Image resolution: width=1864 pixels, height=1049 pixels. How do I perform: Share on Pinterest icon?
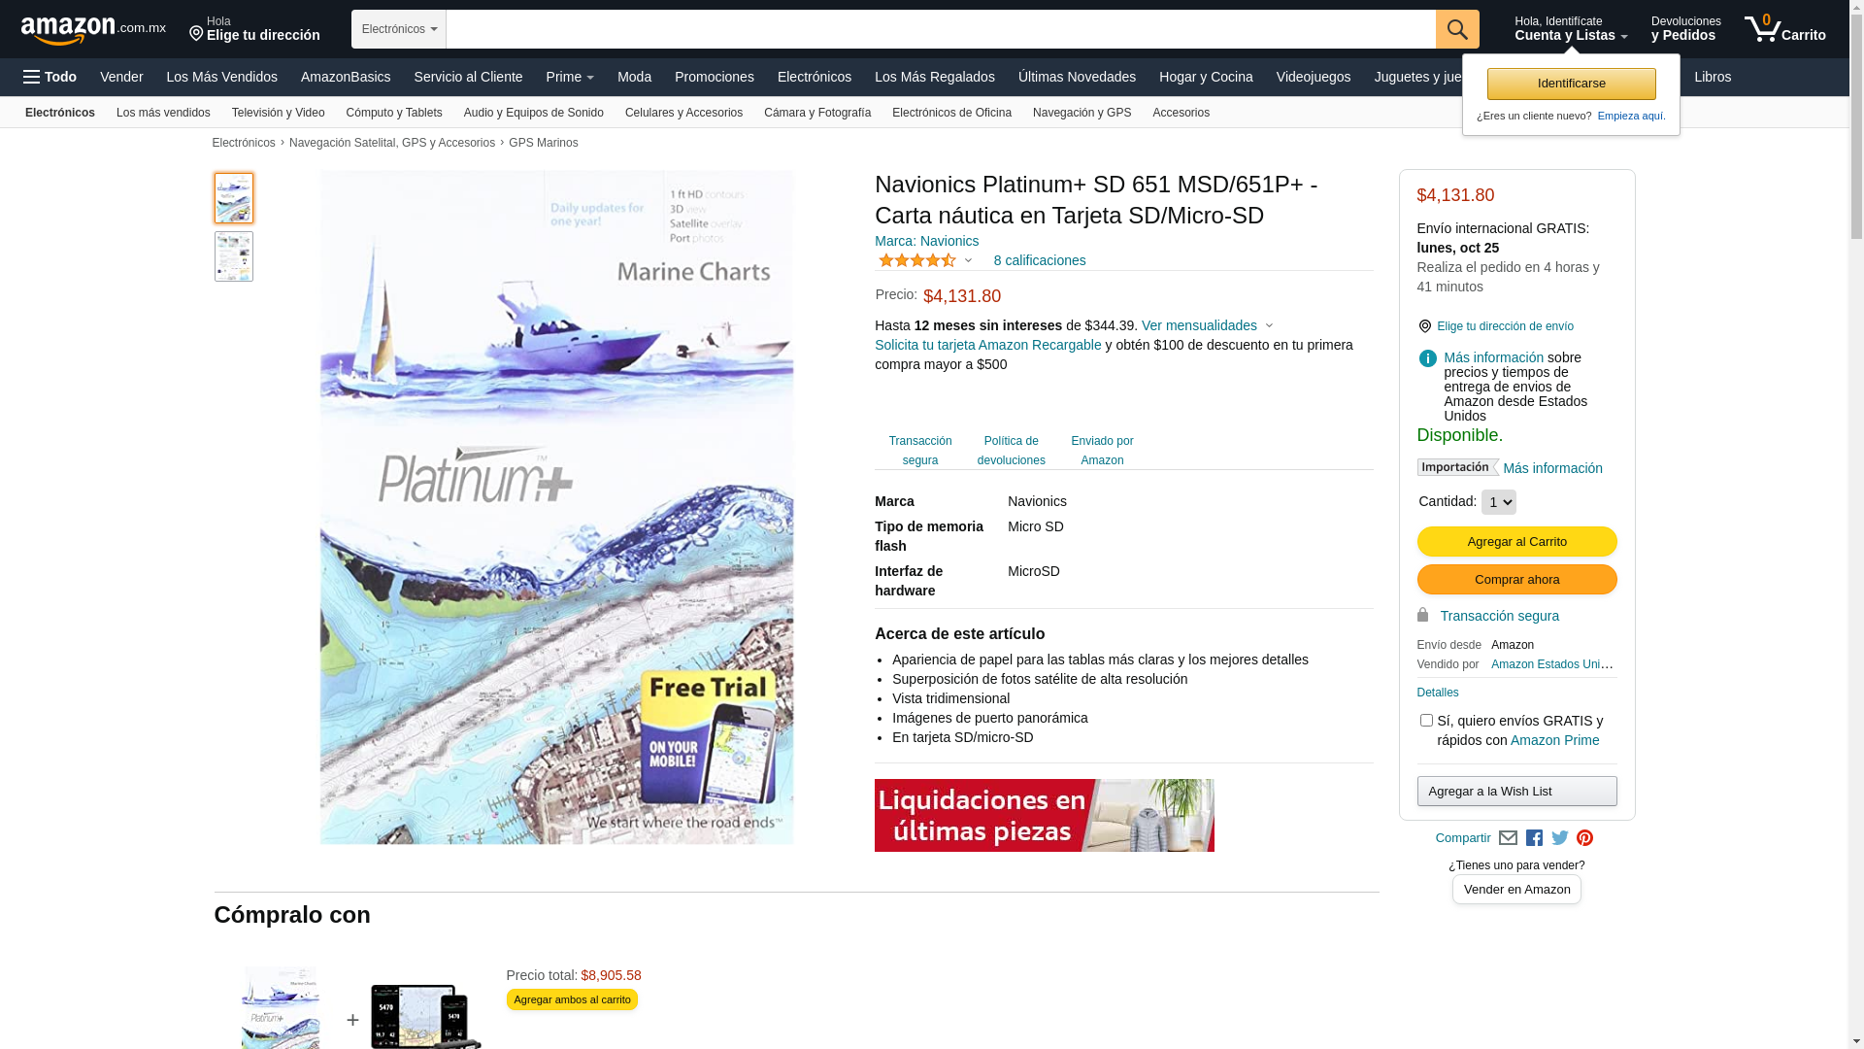point(1584,838)
